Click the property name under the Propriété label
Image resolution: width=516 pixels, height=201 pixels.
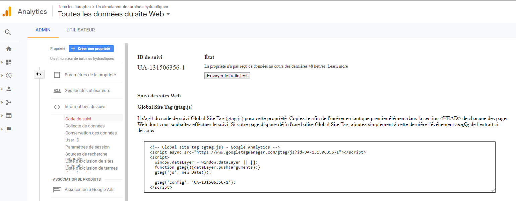82,59
